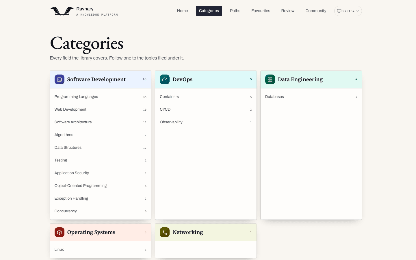Open the Networking category heading
The width and height of the screenshot is (416, 260).
188,232
